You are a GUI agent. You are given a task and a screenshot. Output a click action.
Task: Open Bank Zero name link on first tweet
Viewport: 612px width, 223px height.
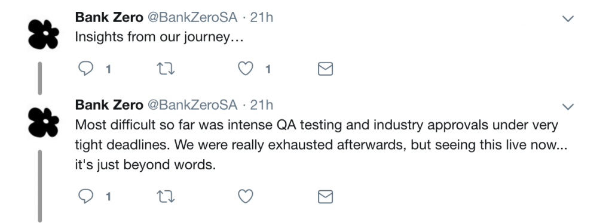pyautogui.click(x=109, y=17)
